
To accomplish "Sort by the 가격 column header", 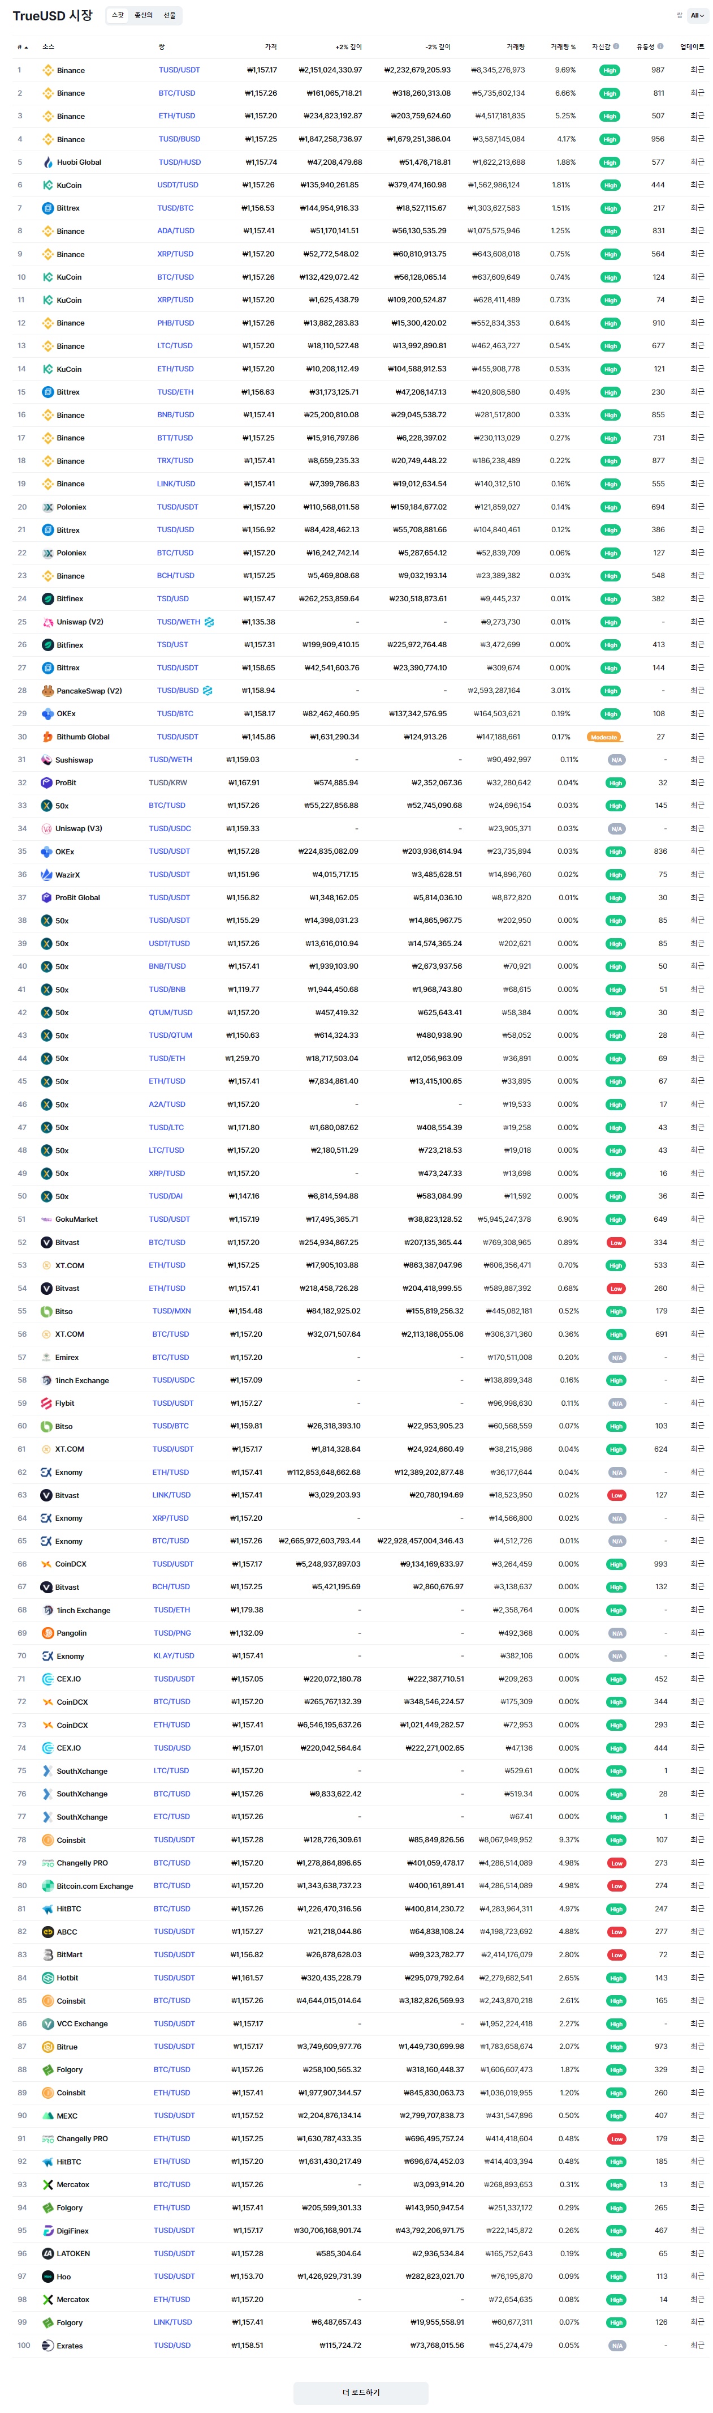I will pos(270,47).
